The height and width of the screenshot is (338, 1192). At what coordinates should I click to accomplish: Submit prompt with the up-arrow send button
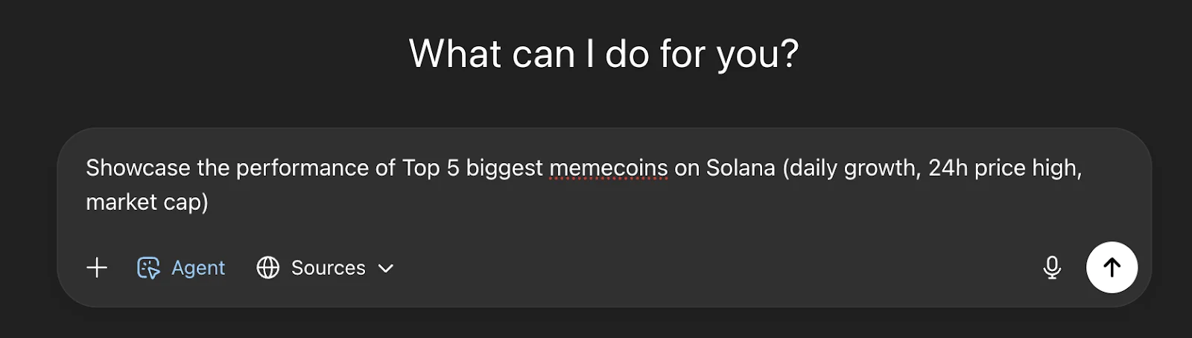click(x=1112, y=267)
